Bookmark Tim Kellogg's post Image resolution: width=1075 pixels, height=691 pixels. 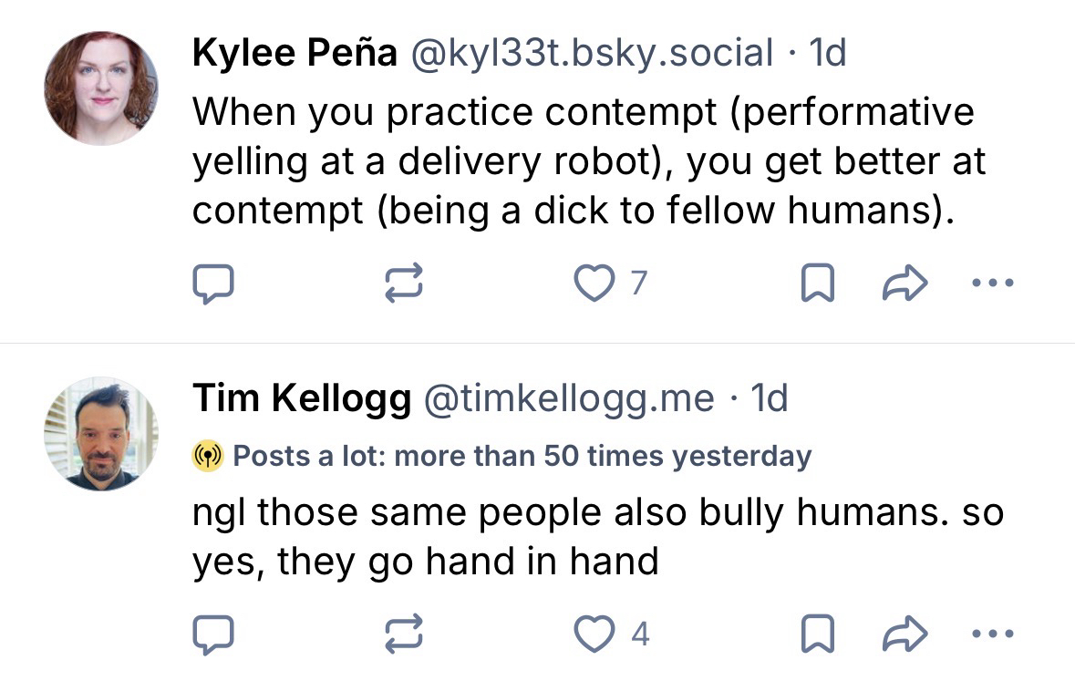click(817, 634)
